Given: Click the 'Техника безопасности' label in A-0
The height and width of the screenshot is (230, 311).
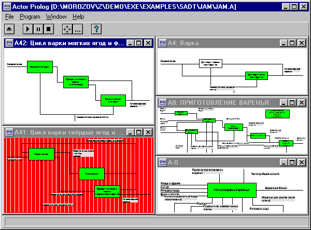Looking at the screenshot, I should tap(265, 174).
